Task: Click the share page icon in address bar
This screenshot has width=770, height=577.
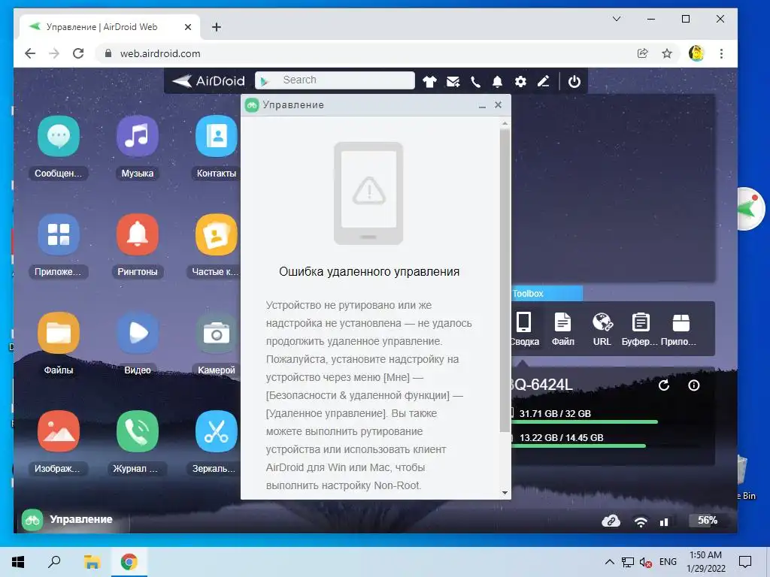Action: [642, 53]
